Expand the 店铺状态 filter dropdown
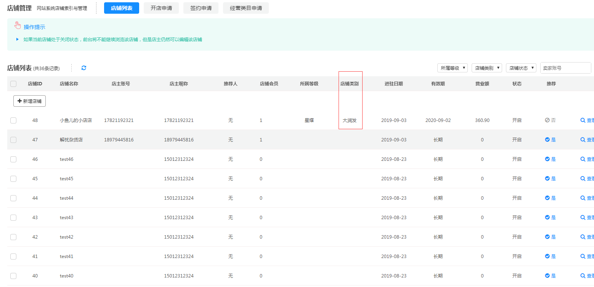Image resolution: width=594 pixels, height=287 pixels. [x=521, y=68]
